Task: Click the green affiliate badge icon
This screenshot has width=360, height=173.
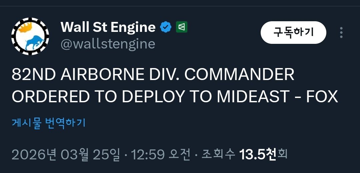Action: click(182, 27)
